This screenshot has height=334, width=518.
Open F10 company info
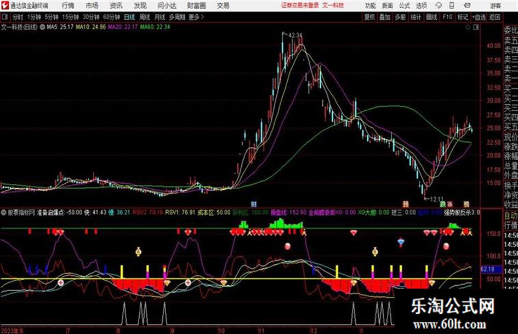click(x=447, y=17)
